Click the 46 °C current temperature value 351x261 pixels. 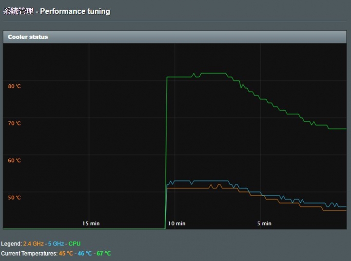point(85,253)
